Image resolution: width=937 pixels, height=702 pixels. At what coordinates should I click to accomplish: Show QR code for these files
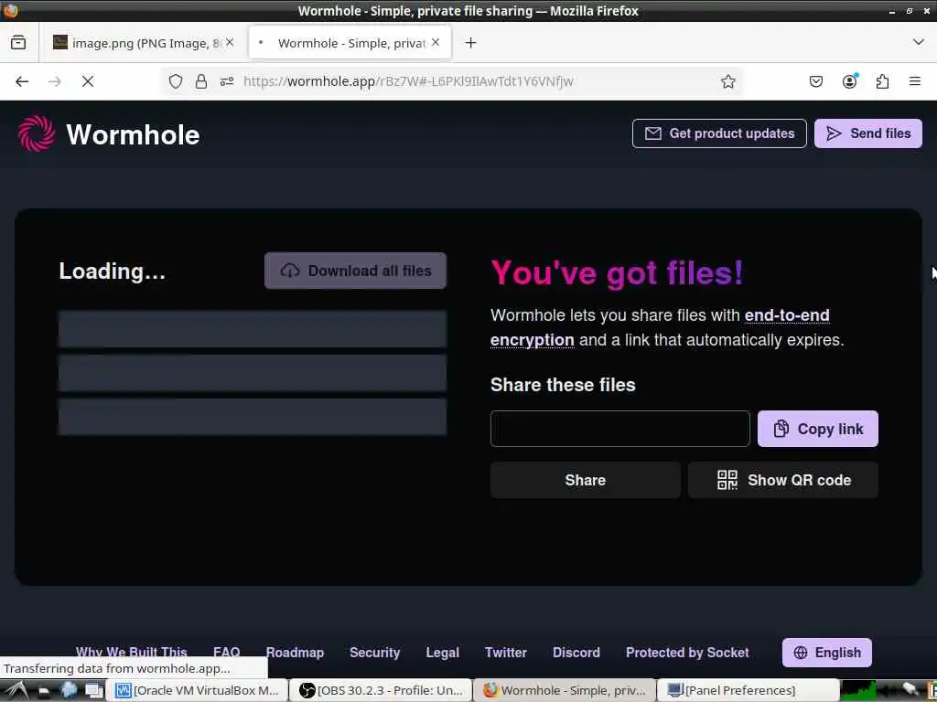click(x=783, y=480)
